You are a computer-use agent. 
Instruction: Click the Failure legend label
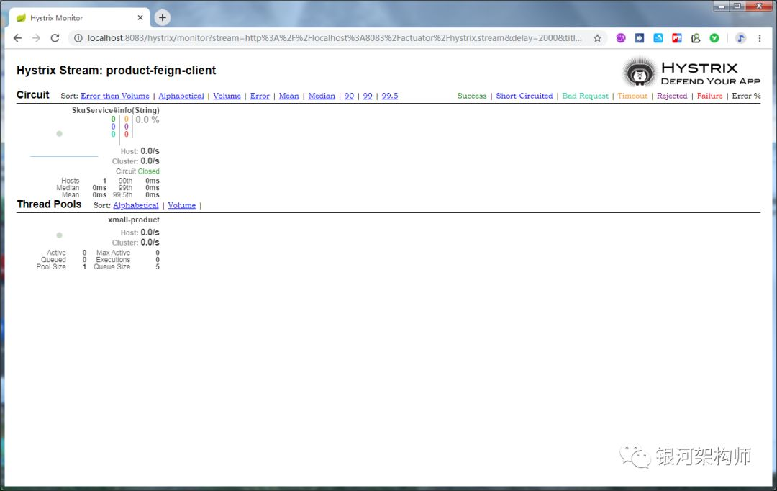(x=709, y=96)
